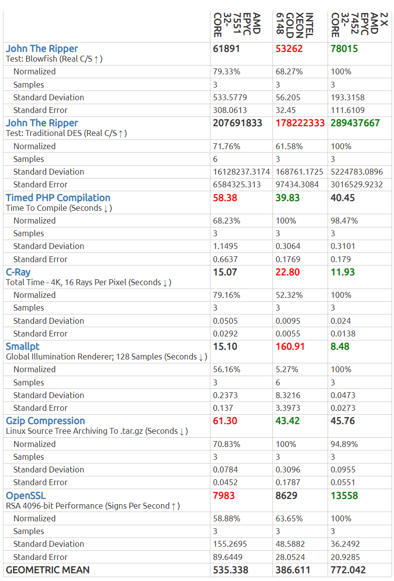Click the 5.27% normalized Smallpt value
Viewport: 394px width, 581px height.
[286, 370]
